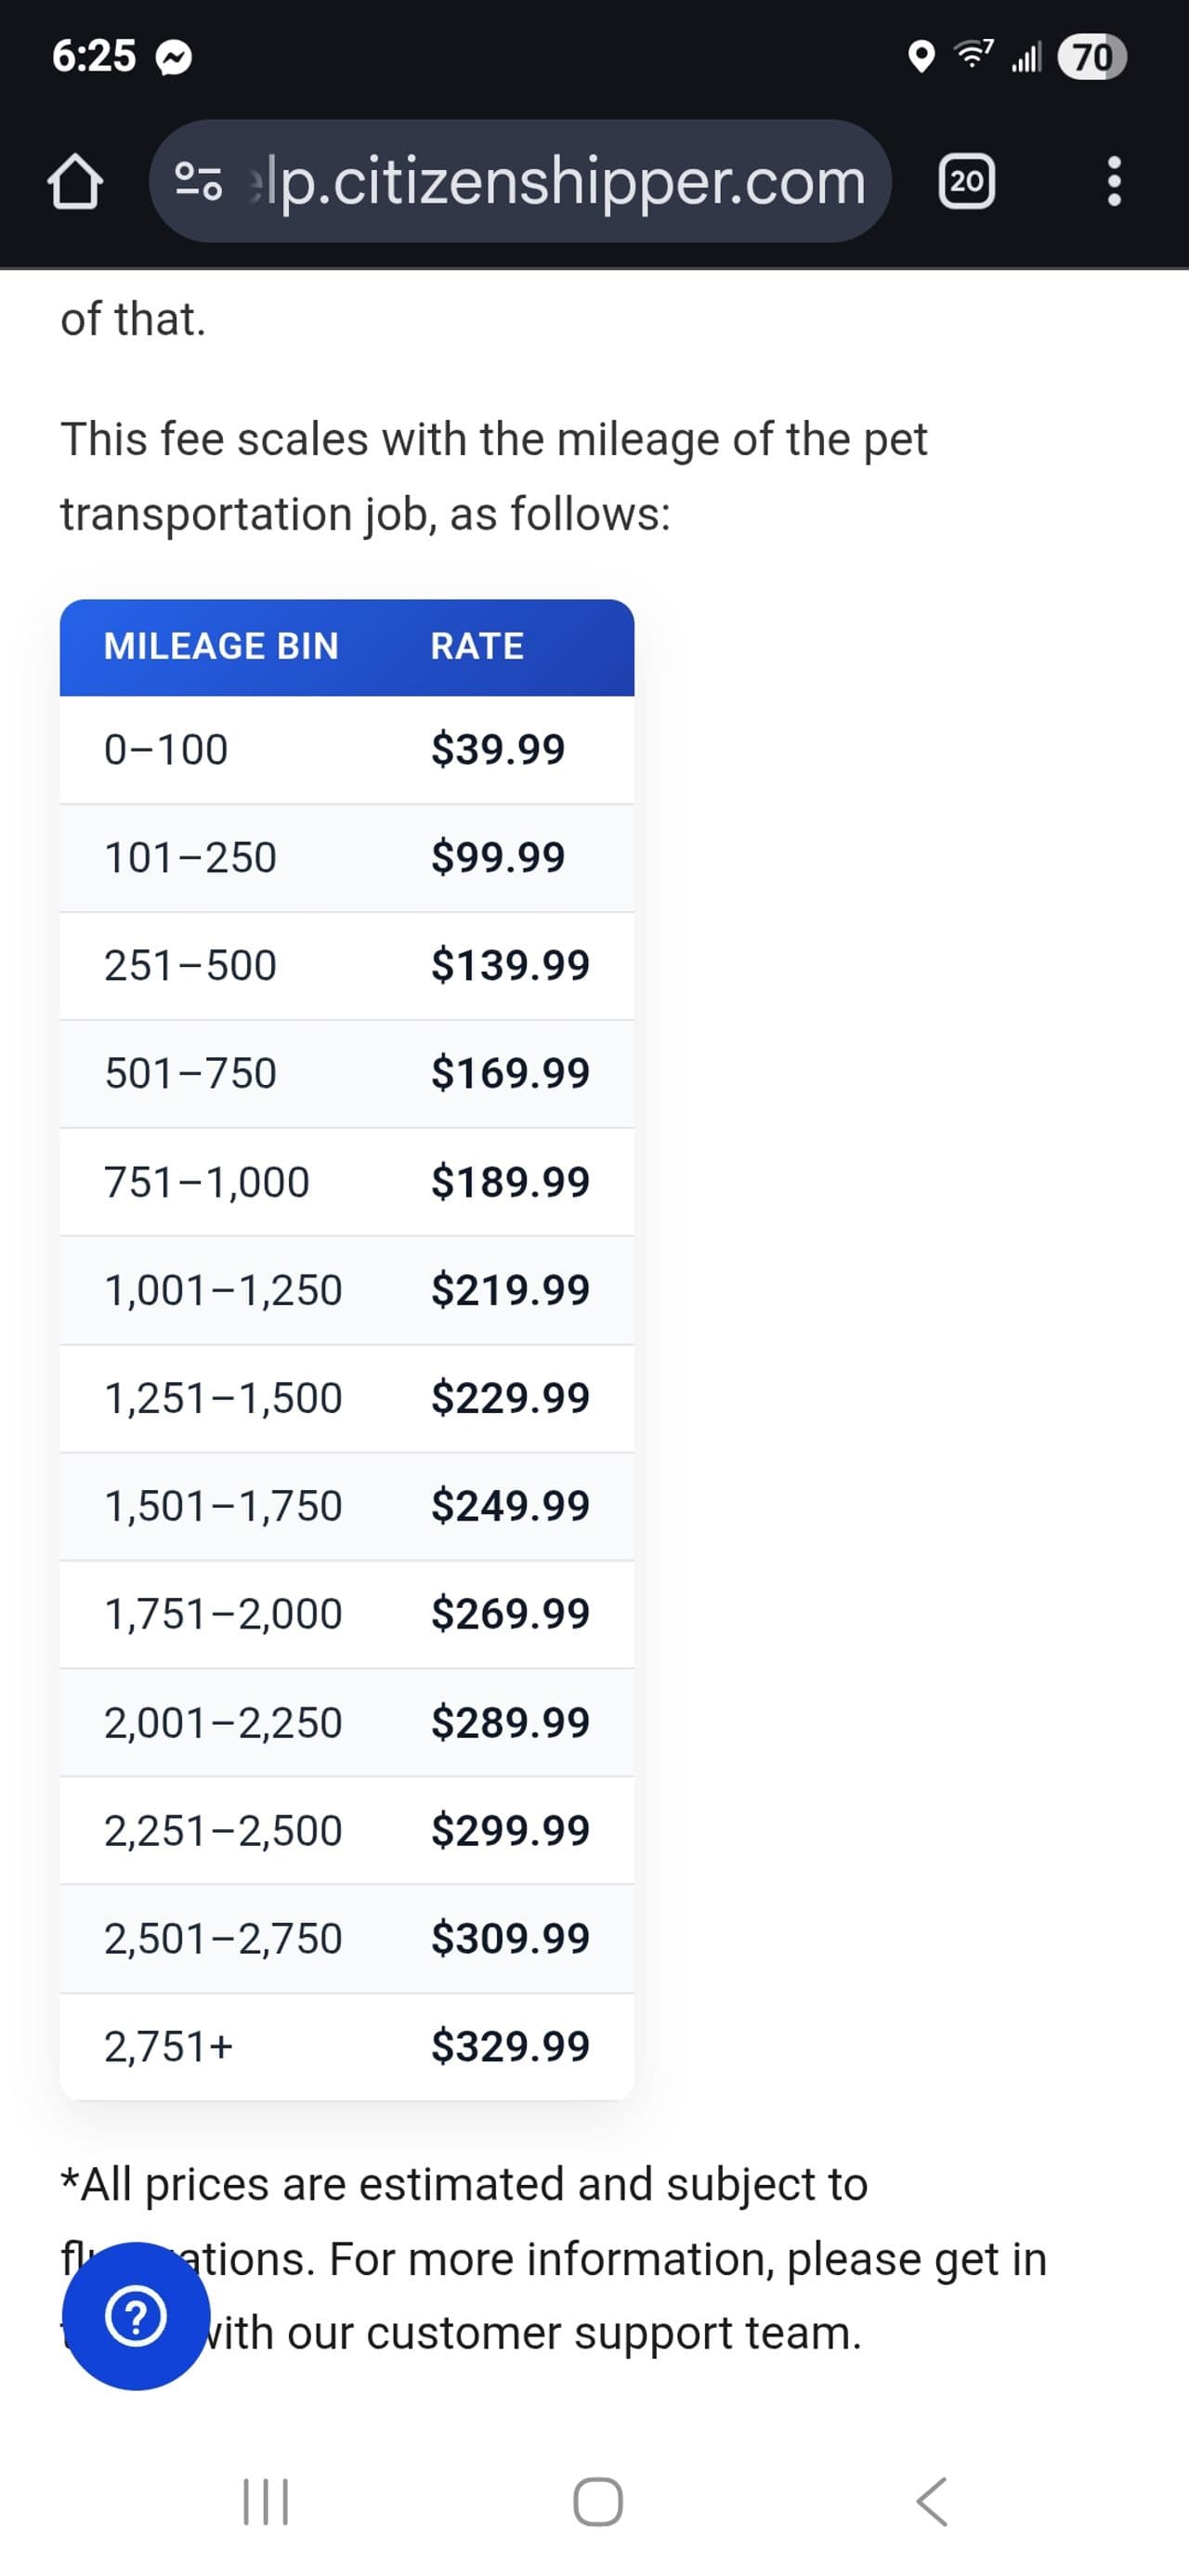Open the tab switcher showing 20 tabs
The width and height of the screenshot is (1189, 2576).
click(966, 182)
